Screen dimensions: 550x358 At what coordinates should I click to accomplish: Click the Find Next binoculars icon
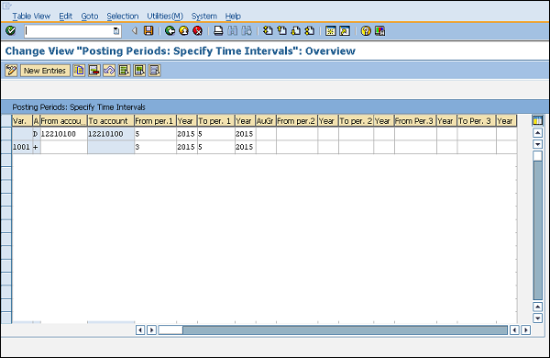pyautogui.click(x=247, y=31)
